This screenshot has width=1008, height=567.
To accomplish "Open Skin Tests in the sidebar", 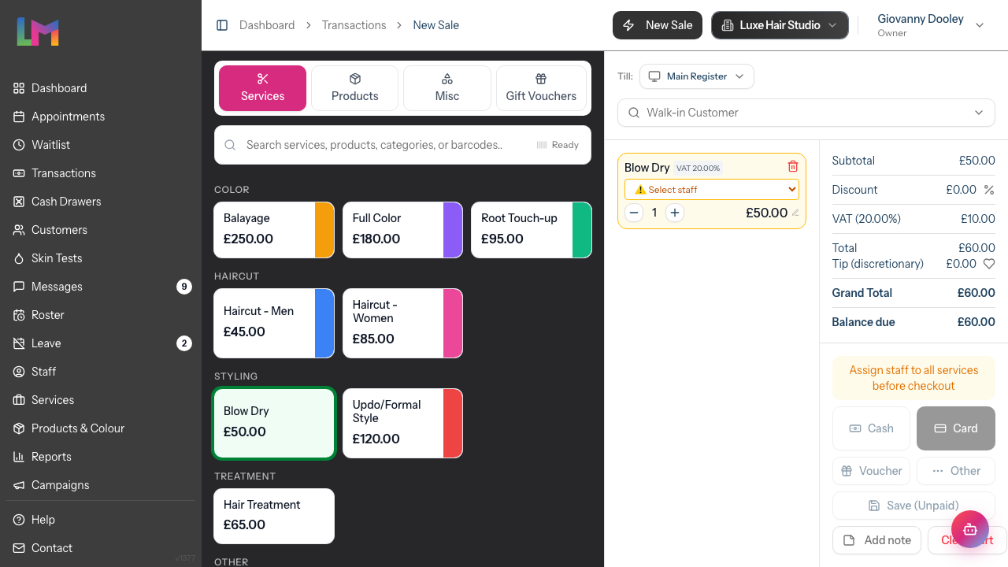I will (101, 258).
